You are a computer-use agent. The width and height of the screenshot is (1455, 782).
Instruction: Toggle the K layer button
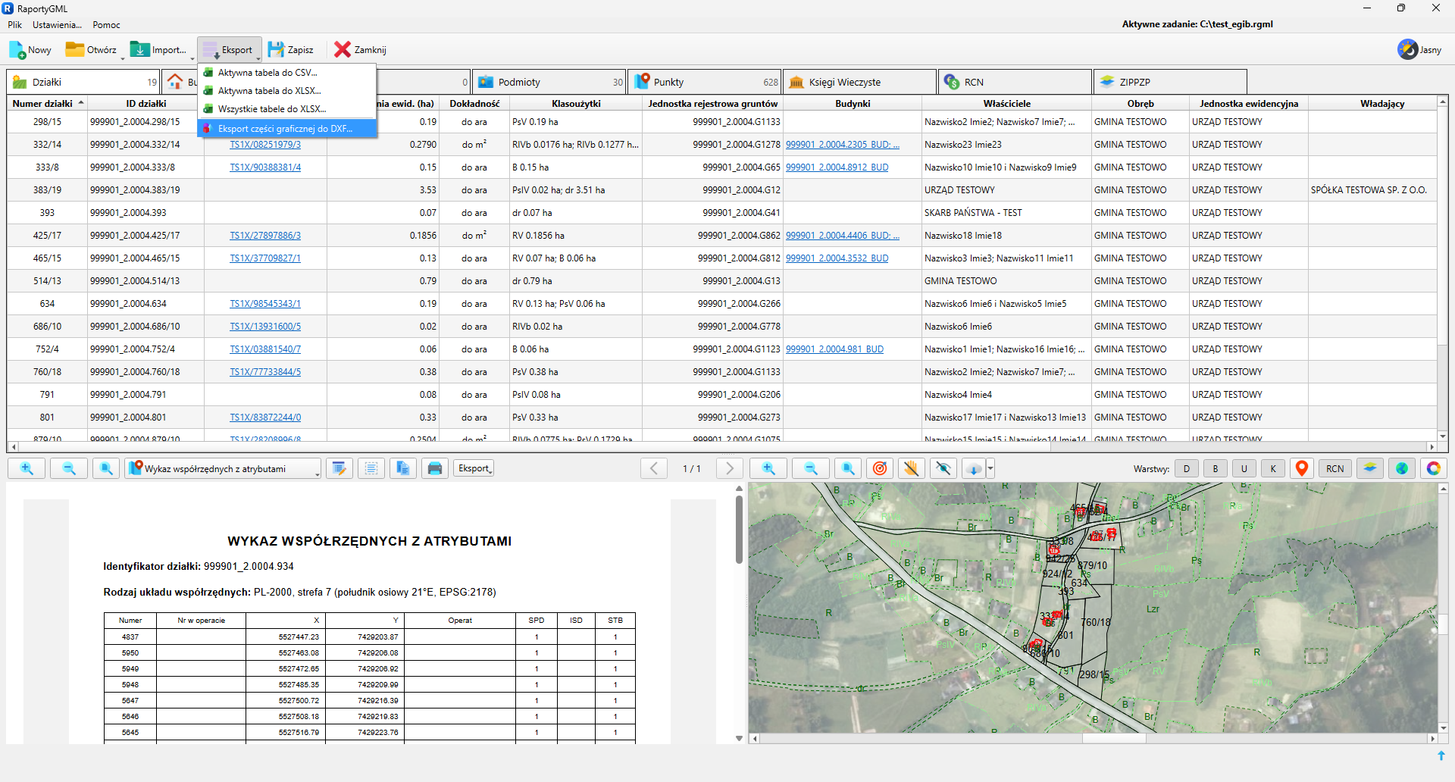[1273, 468]
